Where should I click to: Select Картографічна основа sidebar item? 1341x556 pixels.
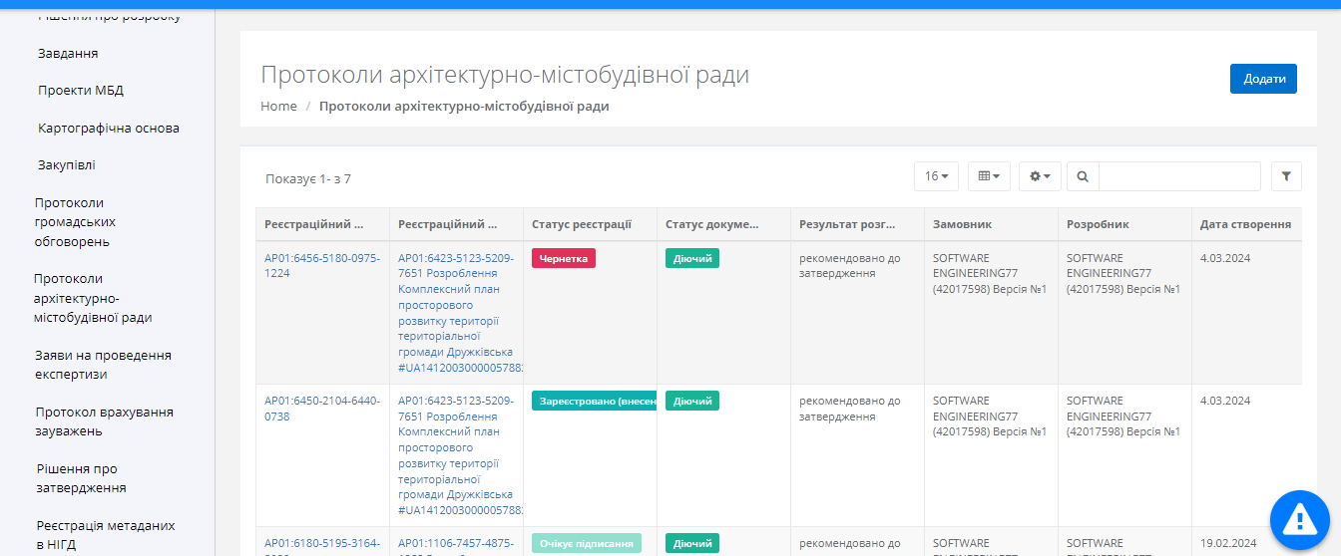pos(109,129)
